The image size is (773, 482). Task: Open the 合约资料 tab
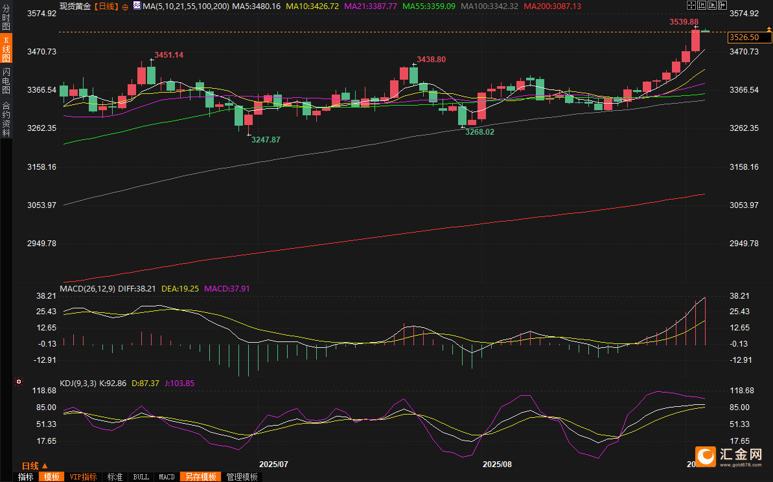pyautogui.click(x=6, y=119)
